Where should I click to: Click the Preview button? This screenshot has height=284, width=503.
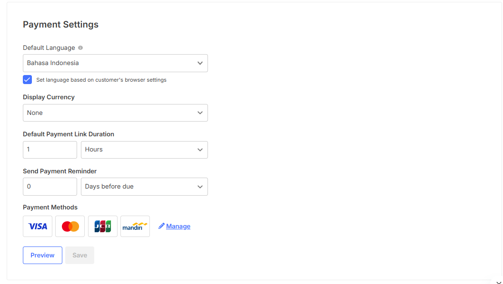click(x=42, y=255)
